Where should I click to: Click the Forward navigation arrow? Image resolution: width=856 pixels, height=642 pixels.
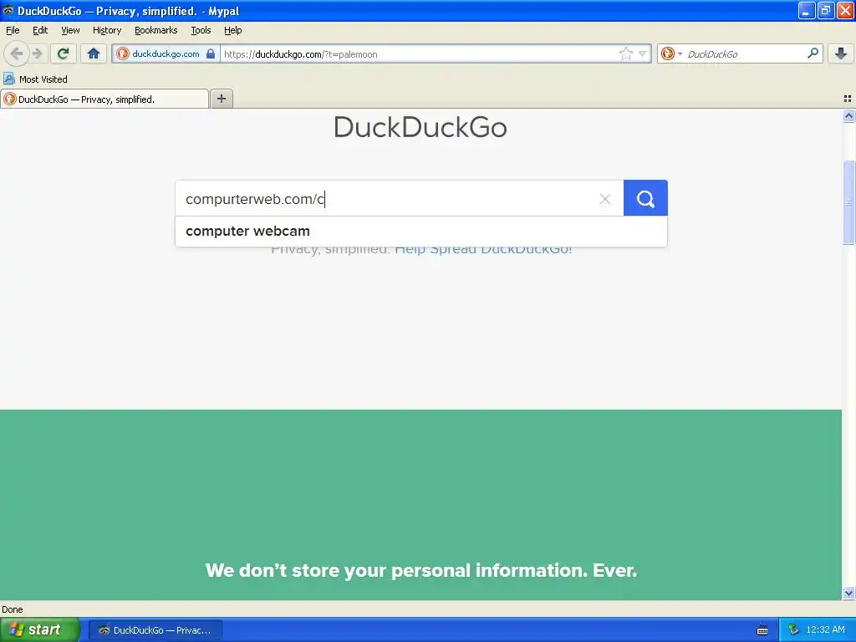(x=37, y=53)
